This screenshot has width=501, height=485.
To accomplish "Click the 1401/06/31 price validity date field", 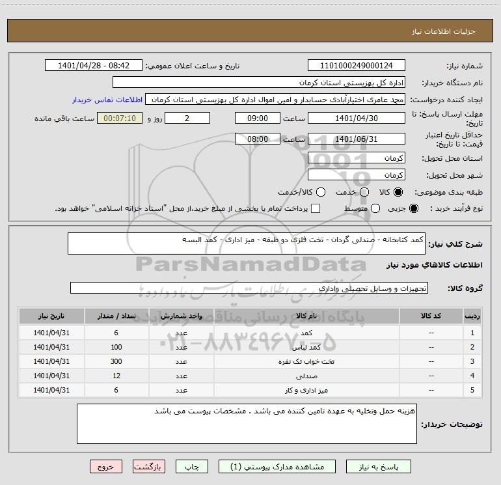I will (x=357, y=139).
